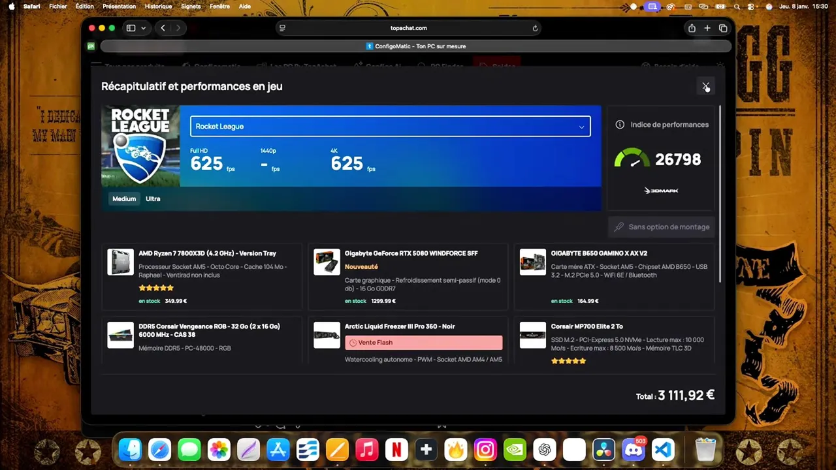
Task: Click the Corsair MP700 Elite SSD thumbnail
Action: coord(533,335)
